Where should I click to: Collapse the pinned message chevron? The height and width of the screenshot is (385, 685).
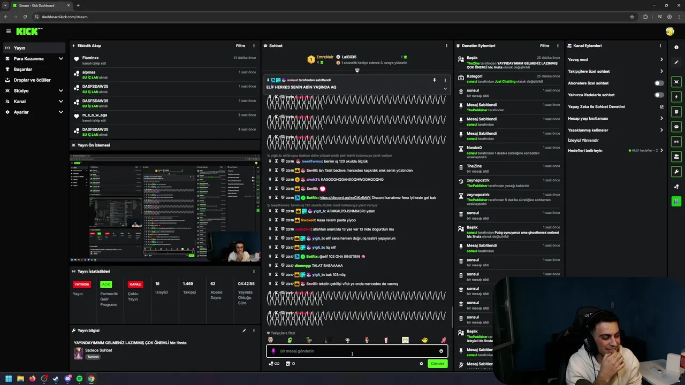point(445,89)
